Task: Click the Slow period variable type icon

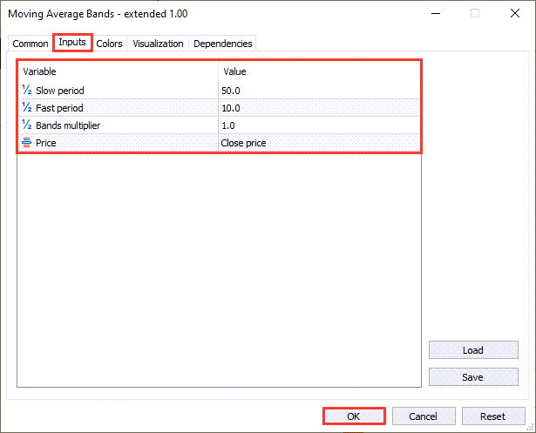Action: [x=27, y=91]
